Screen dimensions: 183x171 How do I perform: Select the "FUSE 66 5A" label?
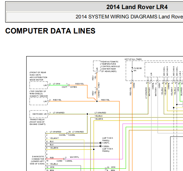point(137,69)
